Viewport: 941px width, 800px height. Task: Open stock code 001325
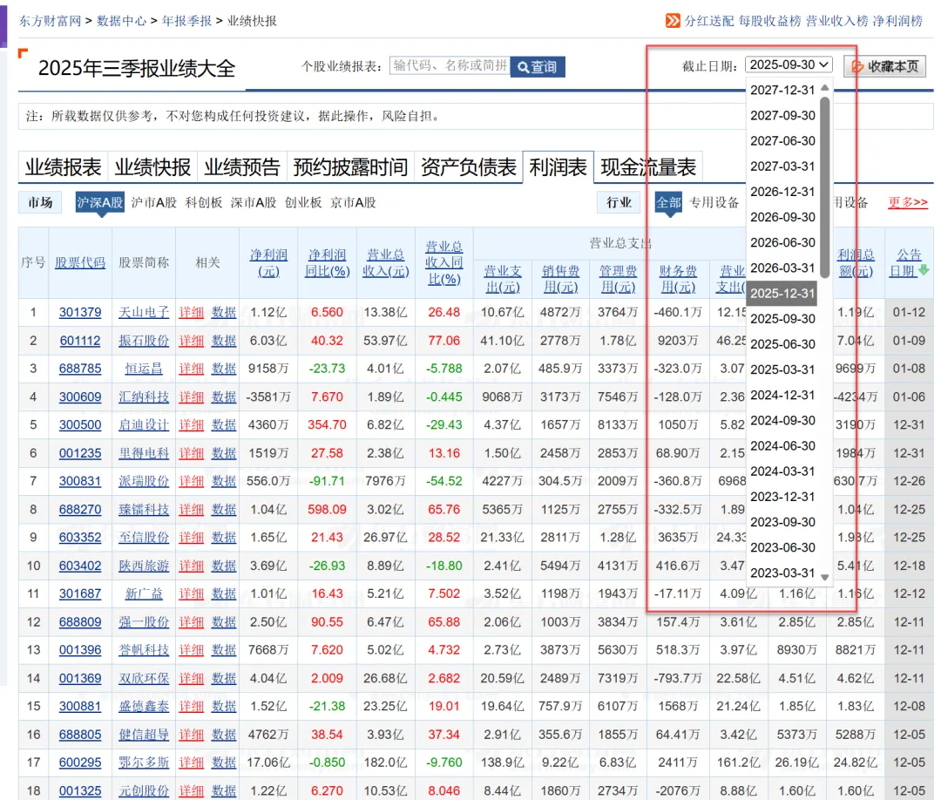point(80,791)
